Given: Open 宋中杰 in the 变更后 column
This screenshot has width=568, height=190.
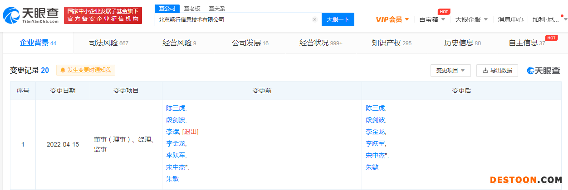Looking at the screenshot, I should pyautogui.click(x=377, y=155).
